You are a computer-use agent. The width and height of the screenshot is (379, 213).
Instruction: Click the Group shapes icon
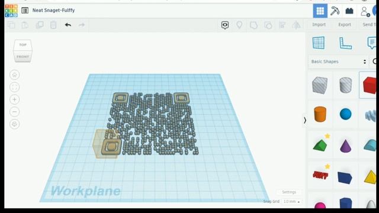point(253,25)
